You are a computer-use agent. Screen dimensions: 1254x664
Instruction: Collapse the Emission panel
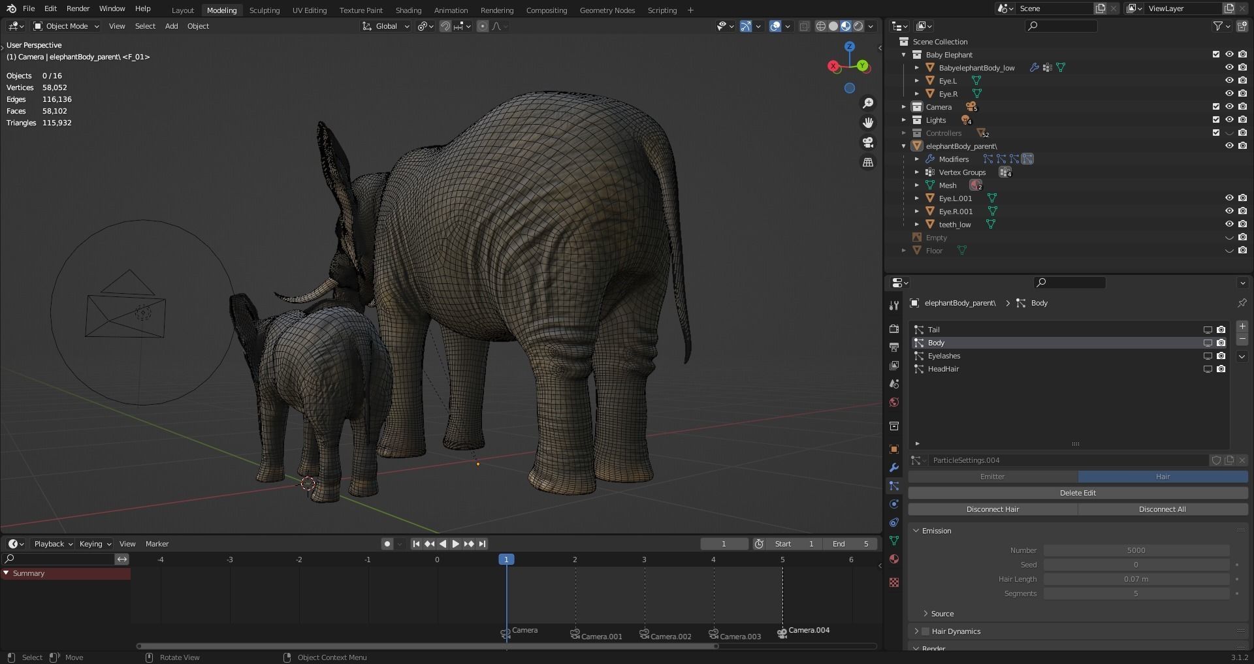(916, 531)
